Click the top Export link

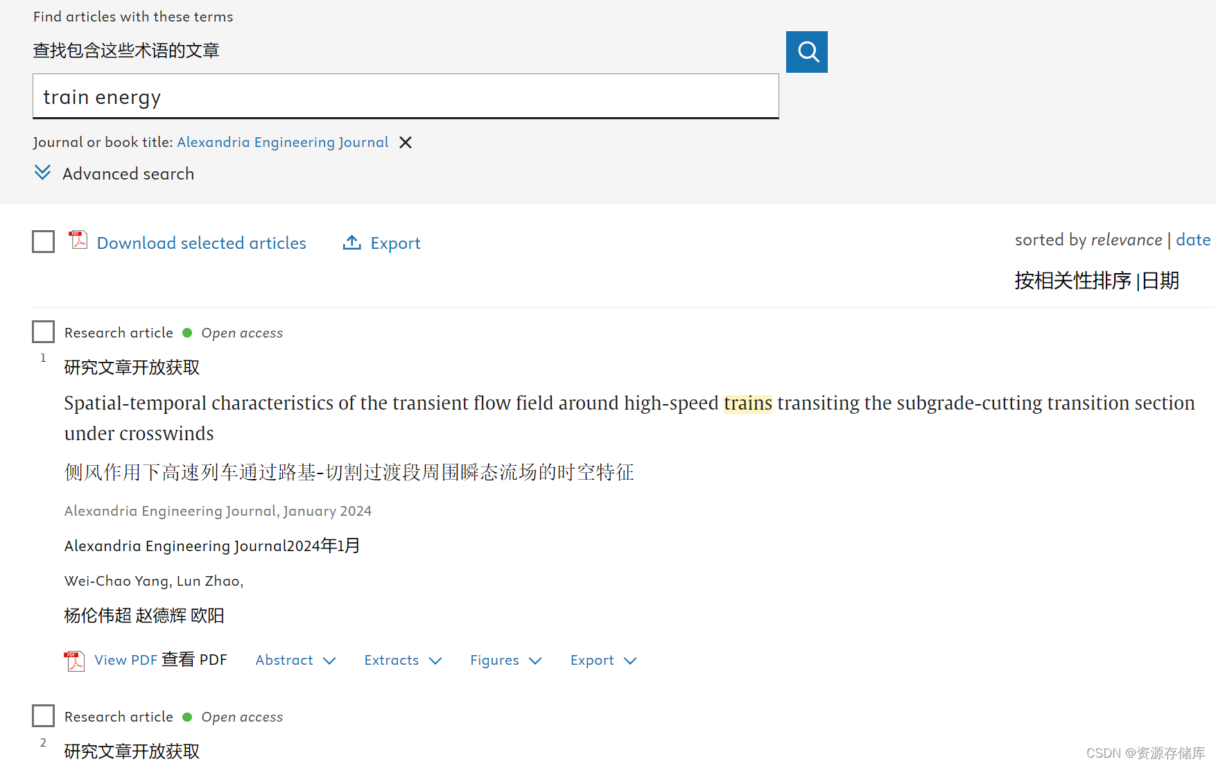point(395,243)
